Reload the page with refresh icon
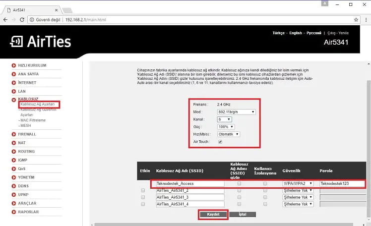Screen dimensions: 371x226 pos(22,20)
